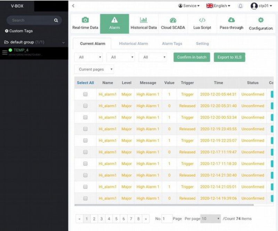This screenshot has height=231, width=278.
Task: Open Lua Script code icon
Action: pos(202,20)
